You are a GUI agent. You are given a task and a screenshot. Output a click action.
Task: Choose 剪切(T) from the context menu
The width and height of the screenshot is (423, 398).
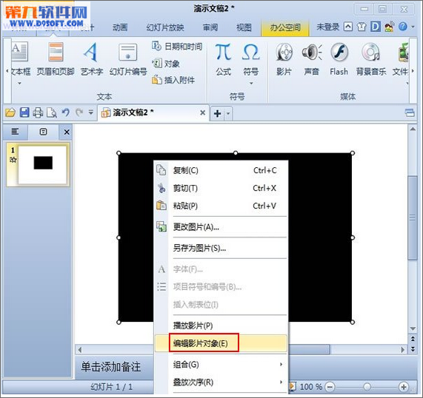point(221,188)
